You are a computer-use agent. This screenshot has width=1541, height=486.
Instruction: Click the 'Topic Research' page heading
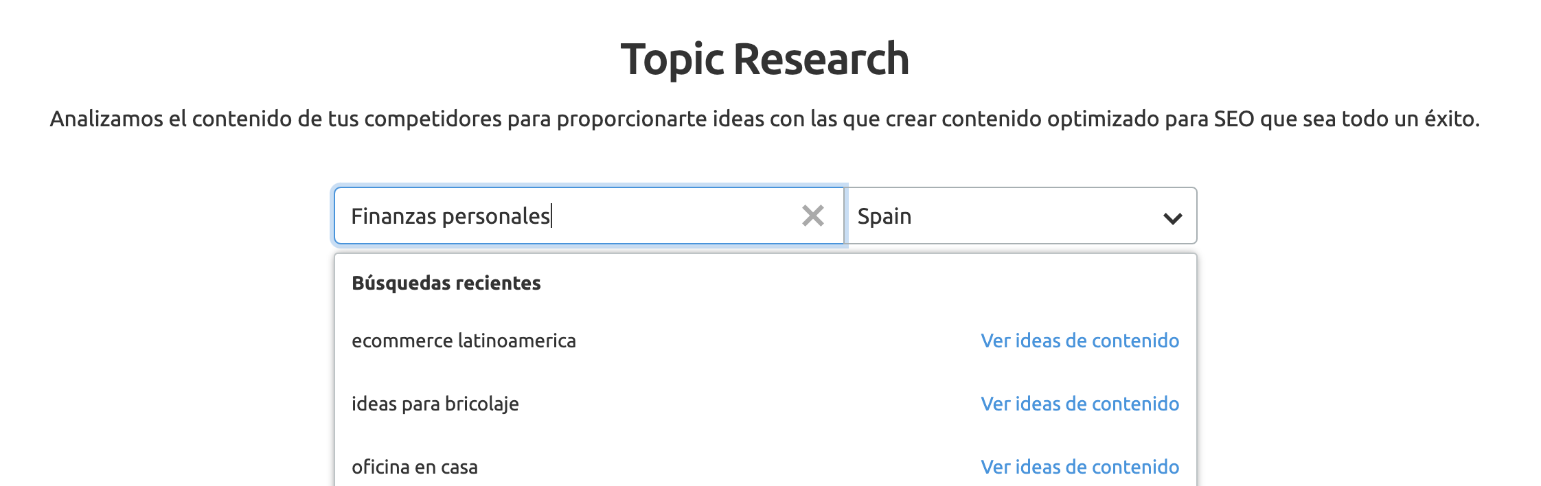click(764, 59)
